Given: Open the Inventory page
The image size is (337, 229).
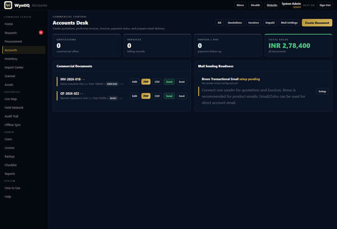Looking at the screenshot, I should (x=11, y=59).
